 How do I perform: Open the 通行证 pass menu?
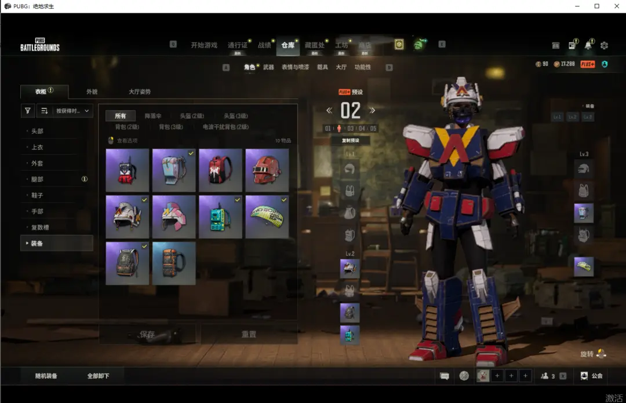coord(238,45)
